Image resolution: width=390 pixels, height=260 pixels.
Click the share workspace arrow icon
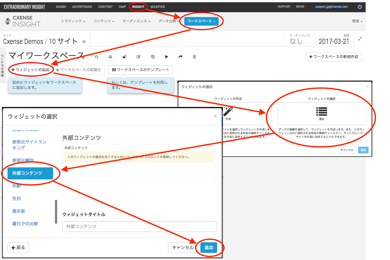(x=181, y=57)
